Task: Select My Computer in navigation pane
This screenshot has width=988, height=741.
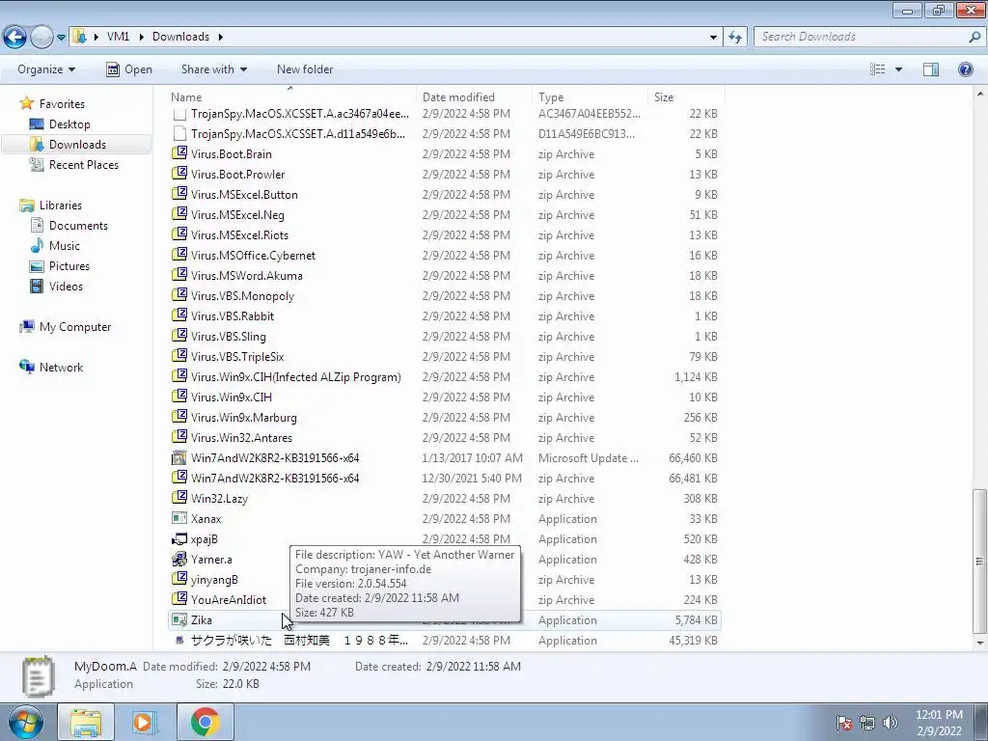Action: coord(75,327)
